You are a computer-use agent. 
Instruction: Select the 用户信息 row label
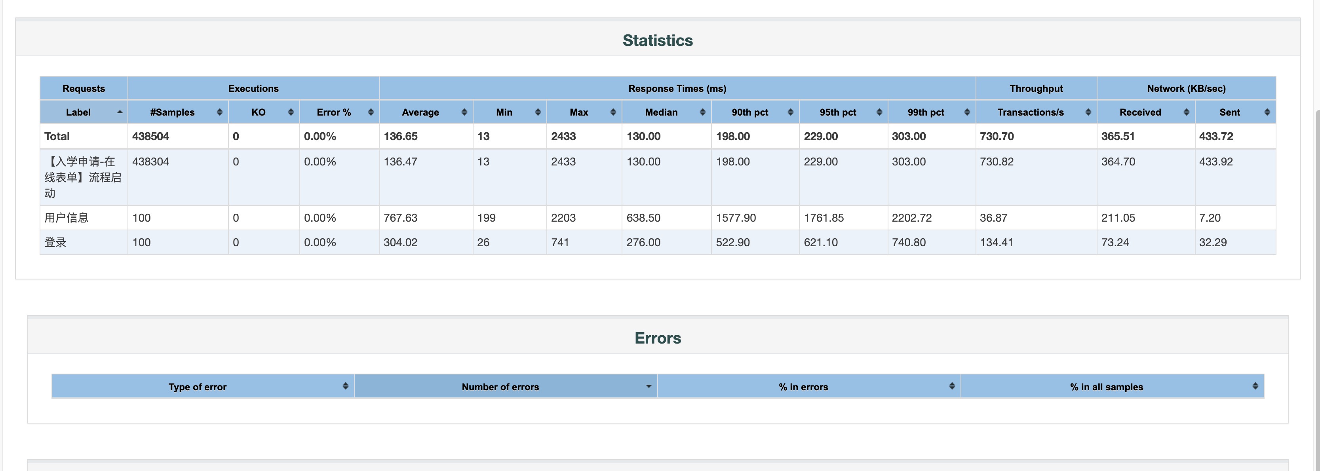click(66, 218)
